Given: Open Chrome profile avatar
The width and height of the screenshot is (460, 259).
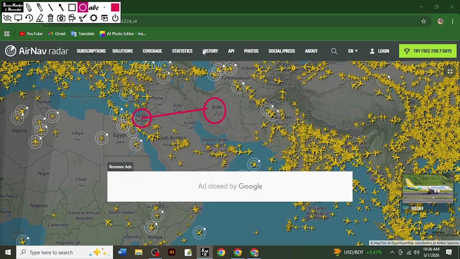Looking at the screenshot, I should (440, 21).
